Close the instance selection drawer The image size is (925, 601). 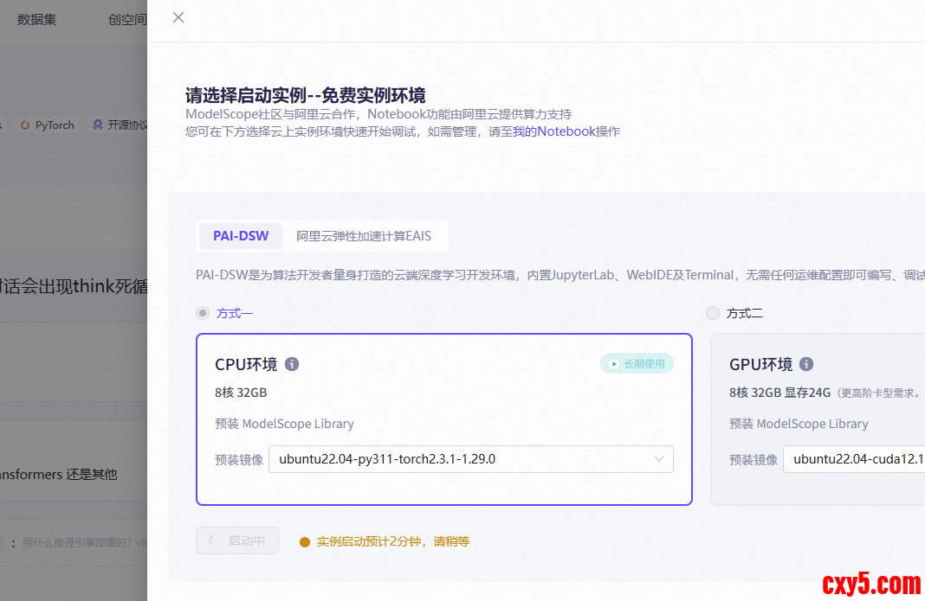click(x=178, y=17)
